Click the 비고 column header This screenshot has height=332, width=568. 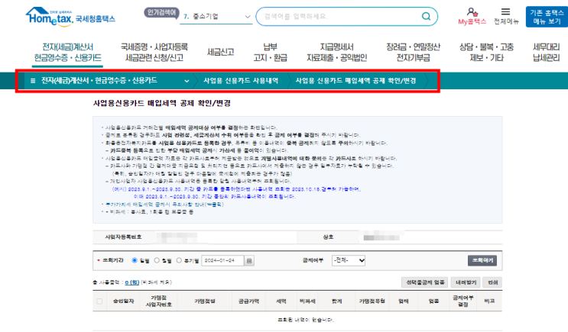tap(490, 301)
